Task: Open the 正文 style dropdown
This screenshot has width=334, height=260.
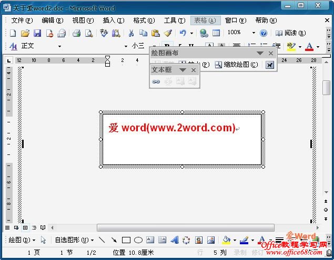Action: tap(59, 46)
